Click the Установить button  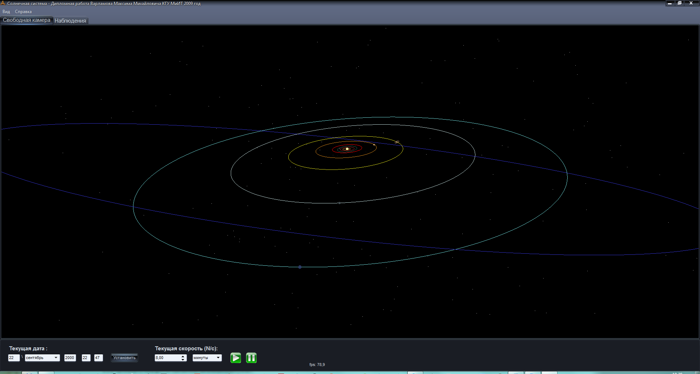pos(124,358)
